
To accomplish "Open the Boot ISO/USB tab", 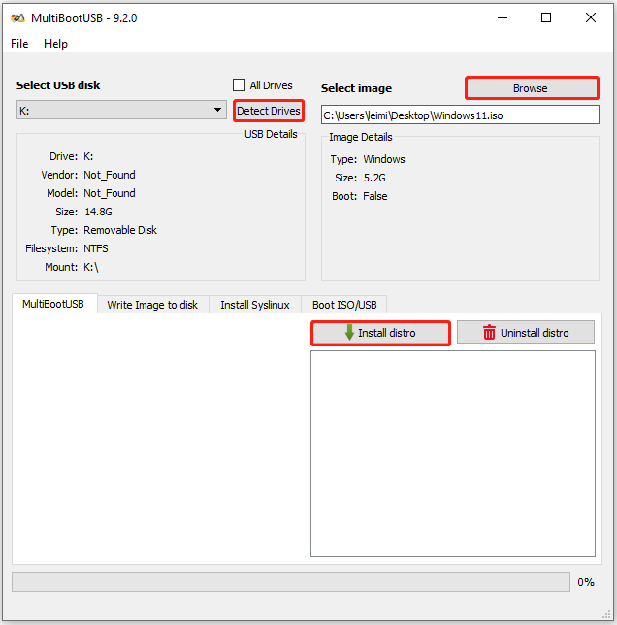I will click(344, 305).
